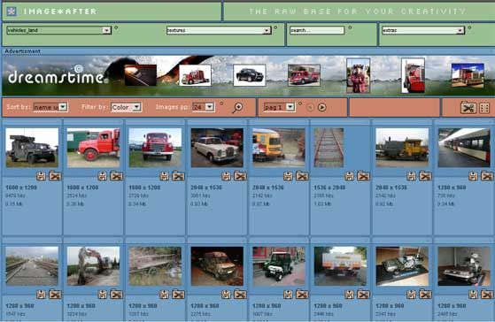Open the military humvee thumbnail
The image size is (495, 322).
32,148
